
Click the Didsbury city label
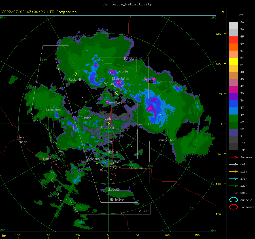coord(107,127)
